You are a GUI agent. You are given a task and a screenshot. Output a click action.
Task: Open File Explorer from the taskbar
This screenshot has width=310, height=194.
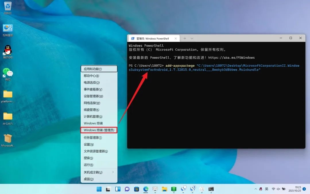(164, 189)
